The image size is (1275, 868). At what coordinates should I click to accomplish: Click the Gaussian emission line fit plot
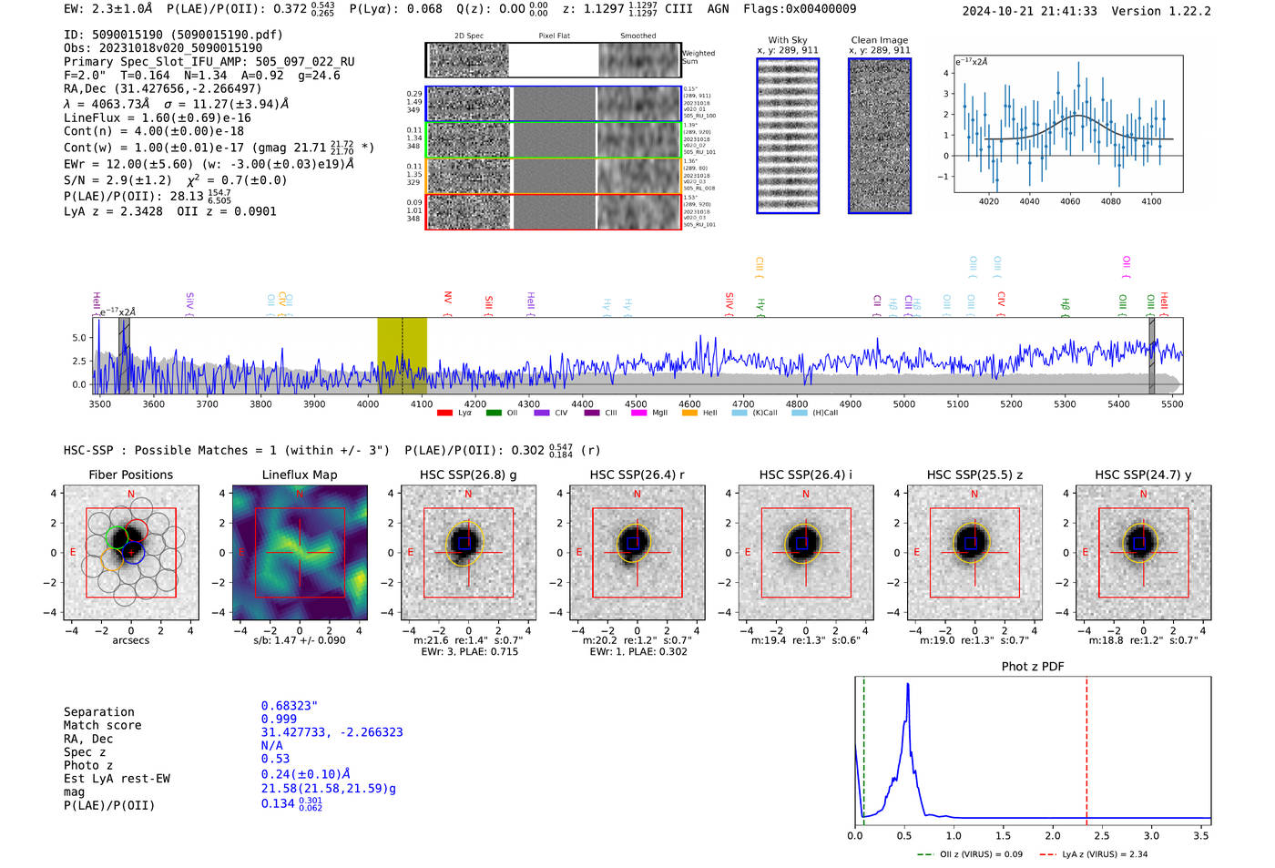coord(1068,124)
